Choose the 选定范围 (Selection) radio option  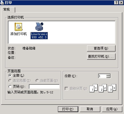10,81
